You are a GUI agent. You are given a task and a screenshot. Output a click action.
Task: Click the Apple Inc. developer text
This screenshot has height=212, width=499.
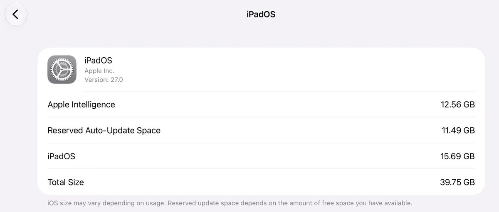click(x=99, y=71)
